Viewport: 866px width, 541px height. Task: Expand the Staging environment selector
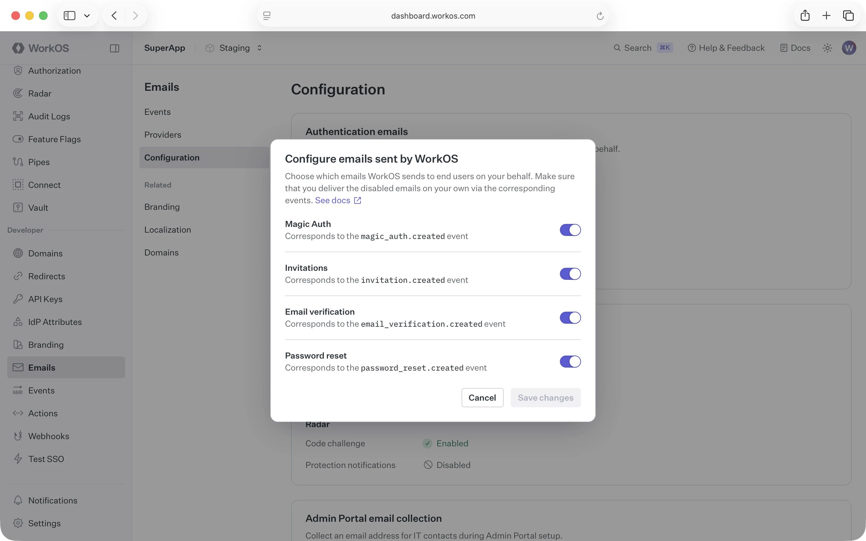234,48
